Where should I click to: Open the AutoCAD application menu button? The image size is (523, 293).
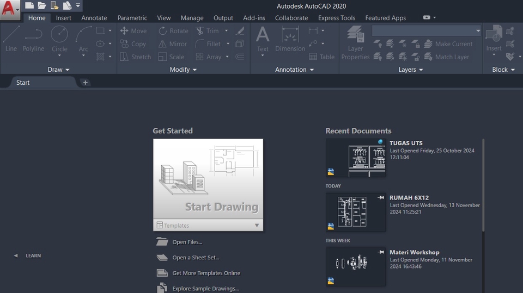[x=10, y=10]
